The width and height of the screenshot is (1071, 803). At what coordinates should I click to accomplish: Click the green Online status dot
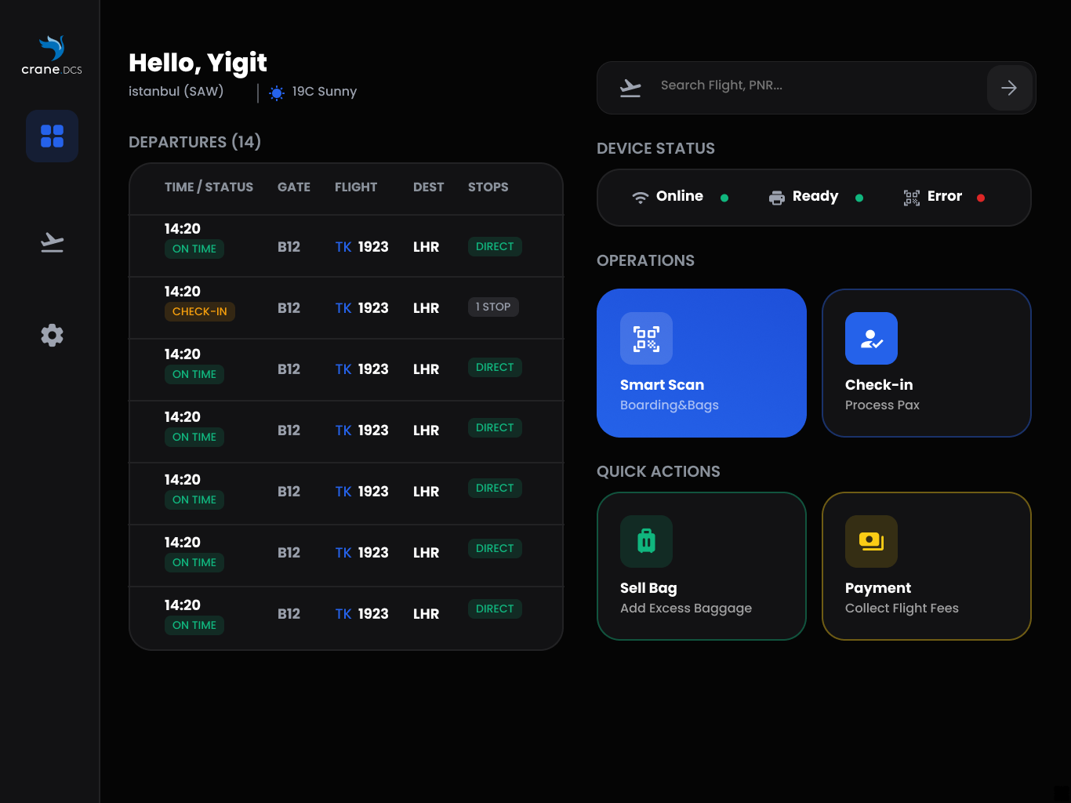(724, 198)
